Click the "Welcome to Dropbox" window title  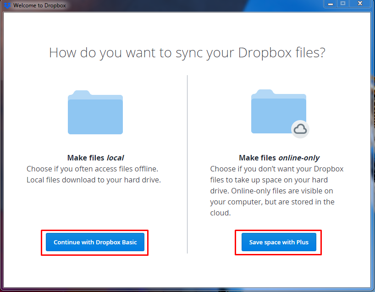(x=39, y=5)
